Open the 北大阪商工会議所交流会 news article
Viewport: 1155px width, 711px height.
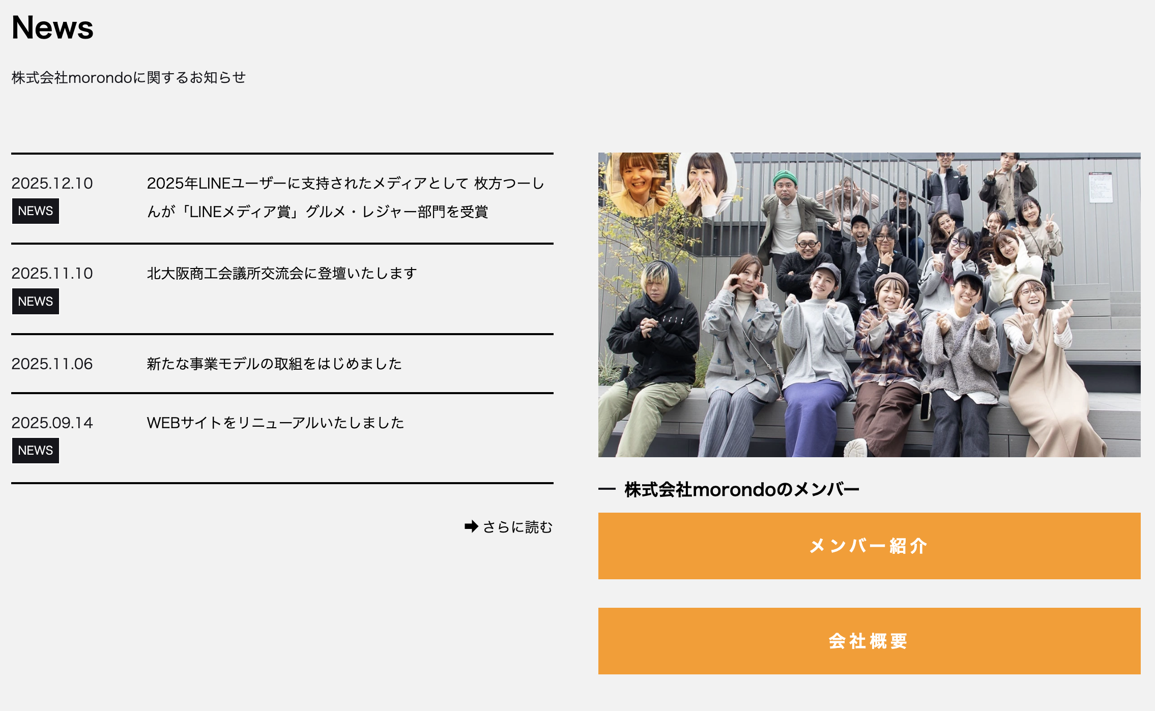tap(282, 273)
